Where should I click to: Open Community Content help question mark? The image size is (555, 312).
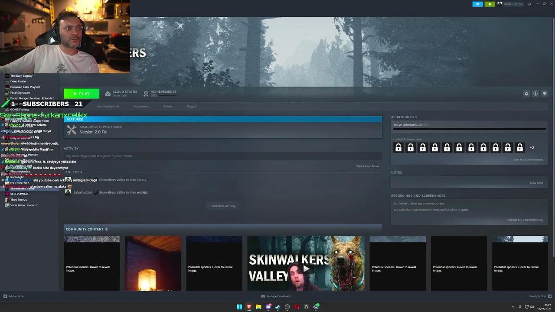(106, 229)
